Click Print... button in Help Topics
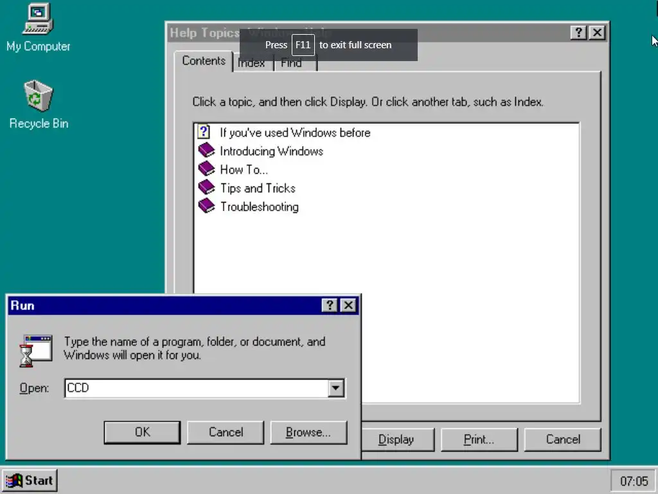Screen dimensions: 658x494 coord(479,439)
